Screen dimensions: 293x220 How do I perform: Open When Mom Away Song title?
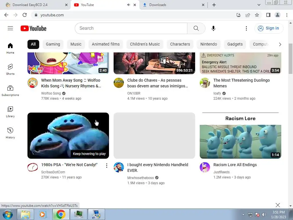[71, 83]
